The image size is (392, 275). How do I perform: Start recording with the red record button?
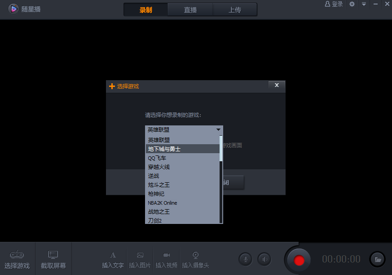tap(298, 259)
